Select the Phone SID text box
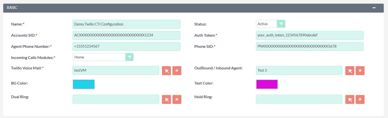The width and height of the screenshot is (388, 118). coord(310,46)
